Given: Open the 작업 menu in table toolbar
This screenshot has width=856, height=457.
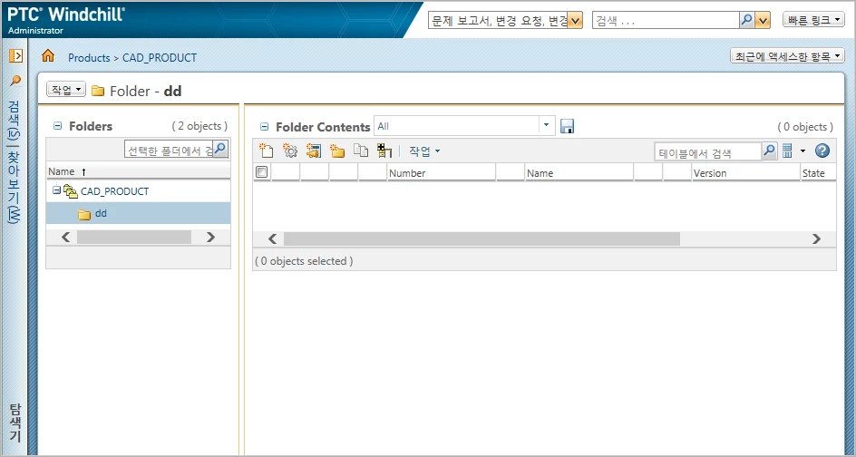Looking at the screenshot, I should tap(424, 151).
